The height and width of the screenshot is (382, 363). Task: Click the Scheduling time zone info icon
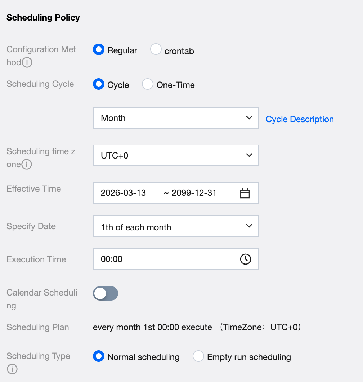point(27,165)
